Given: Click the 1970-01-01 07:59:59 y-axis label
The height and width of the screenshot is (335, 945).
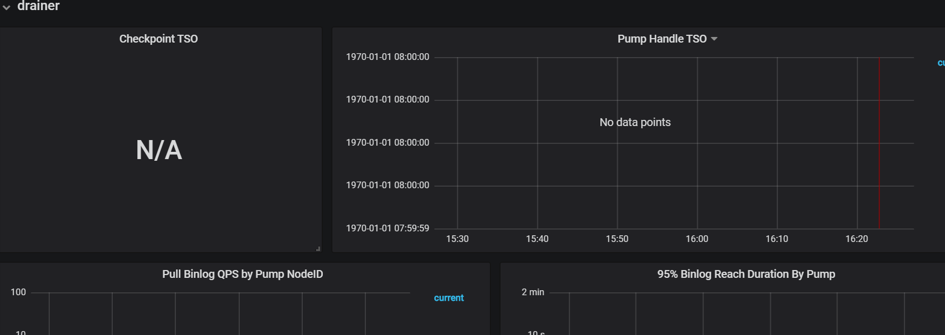Looking at the screenshot, I should click(387, 228).
